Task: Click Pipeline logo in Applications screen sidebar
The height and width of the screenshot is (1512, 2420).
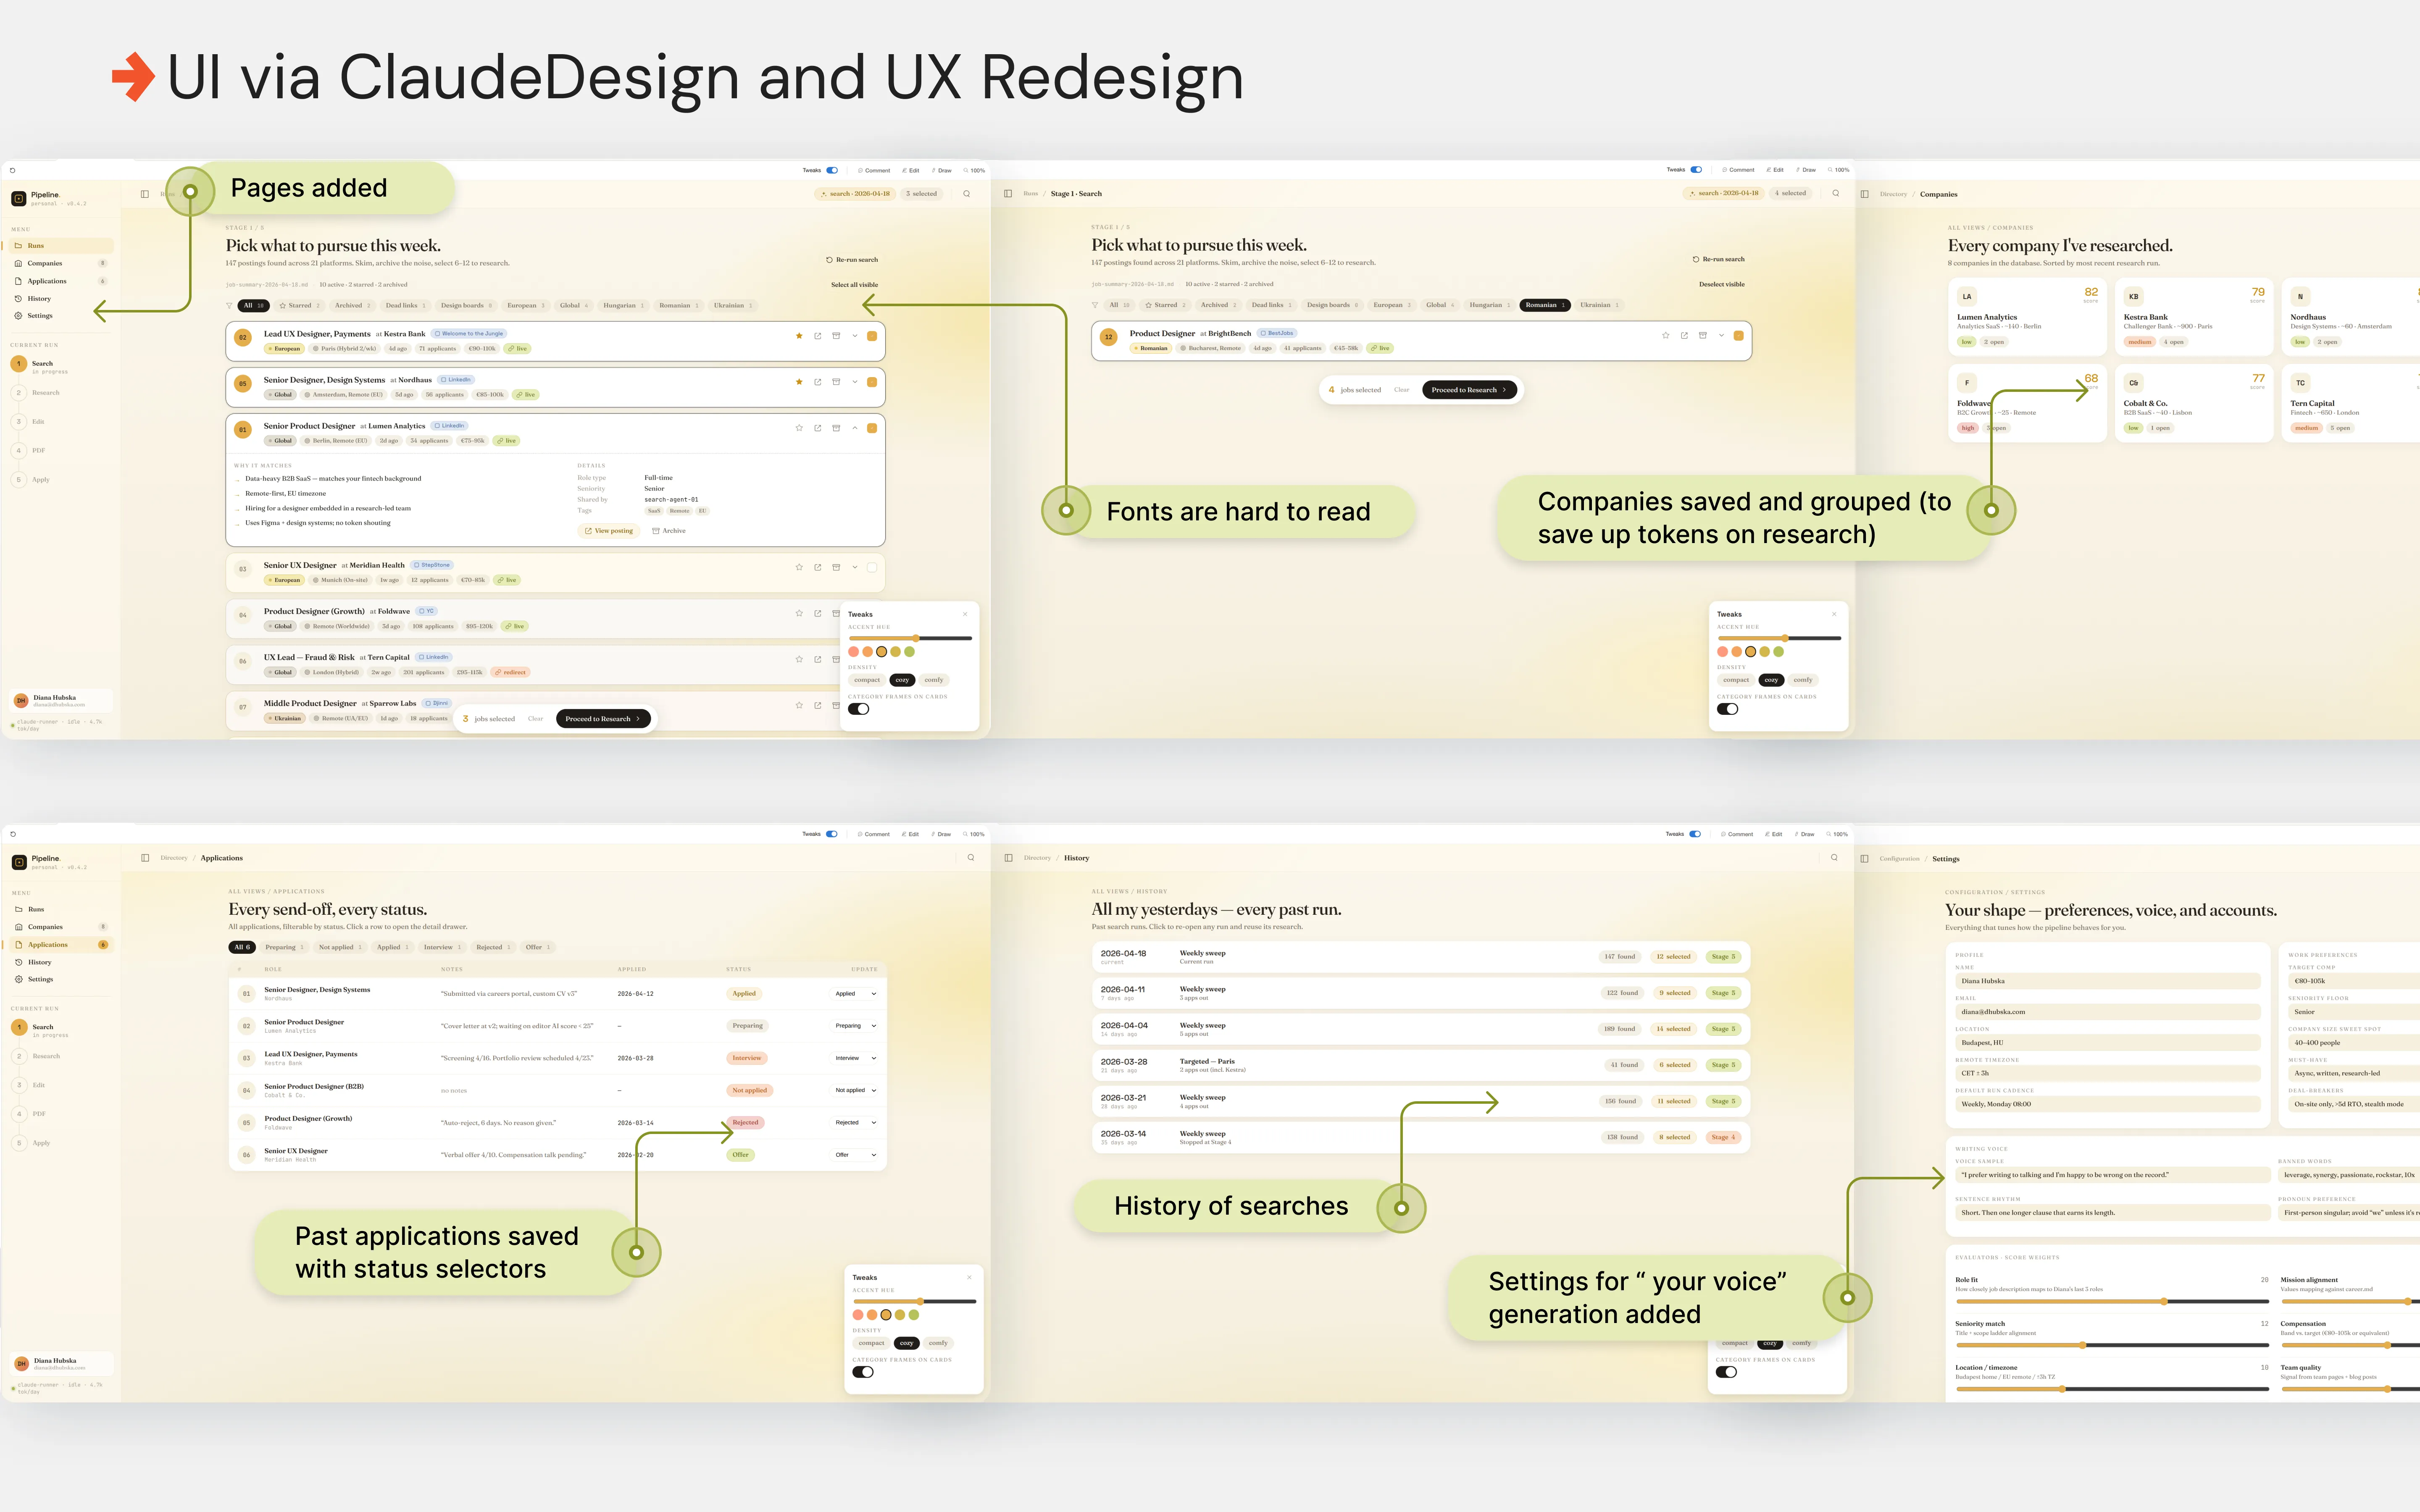Action: point(19,862)
